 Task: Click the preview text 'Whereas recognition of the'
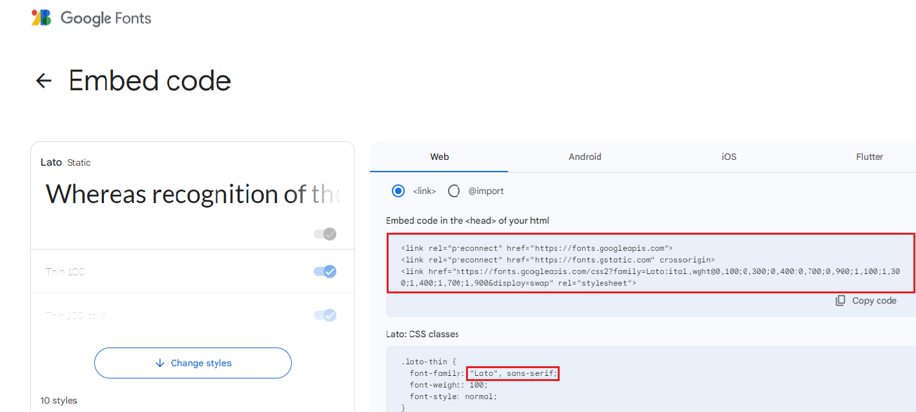192,194
